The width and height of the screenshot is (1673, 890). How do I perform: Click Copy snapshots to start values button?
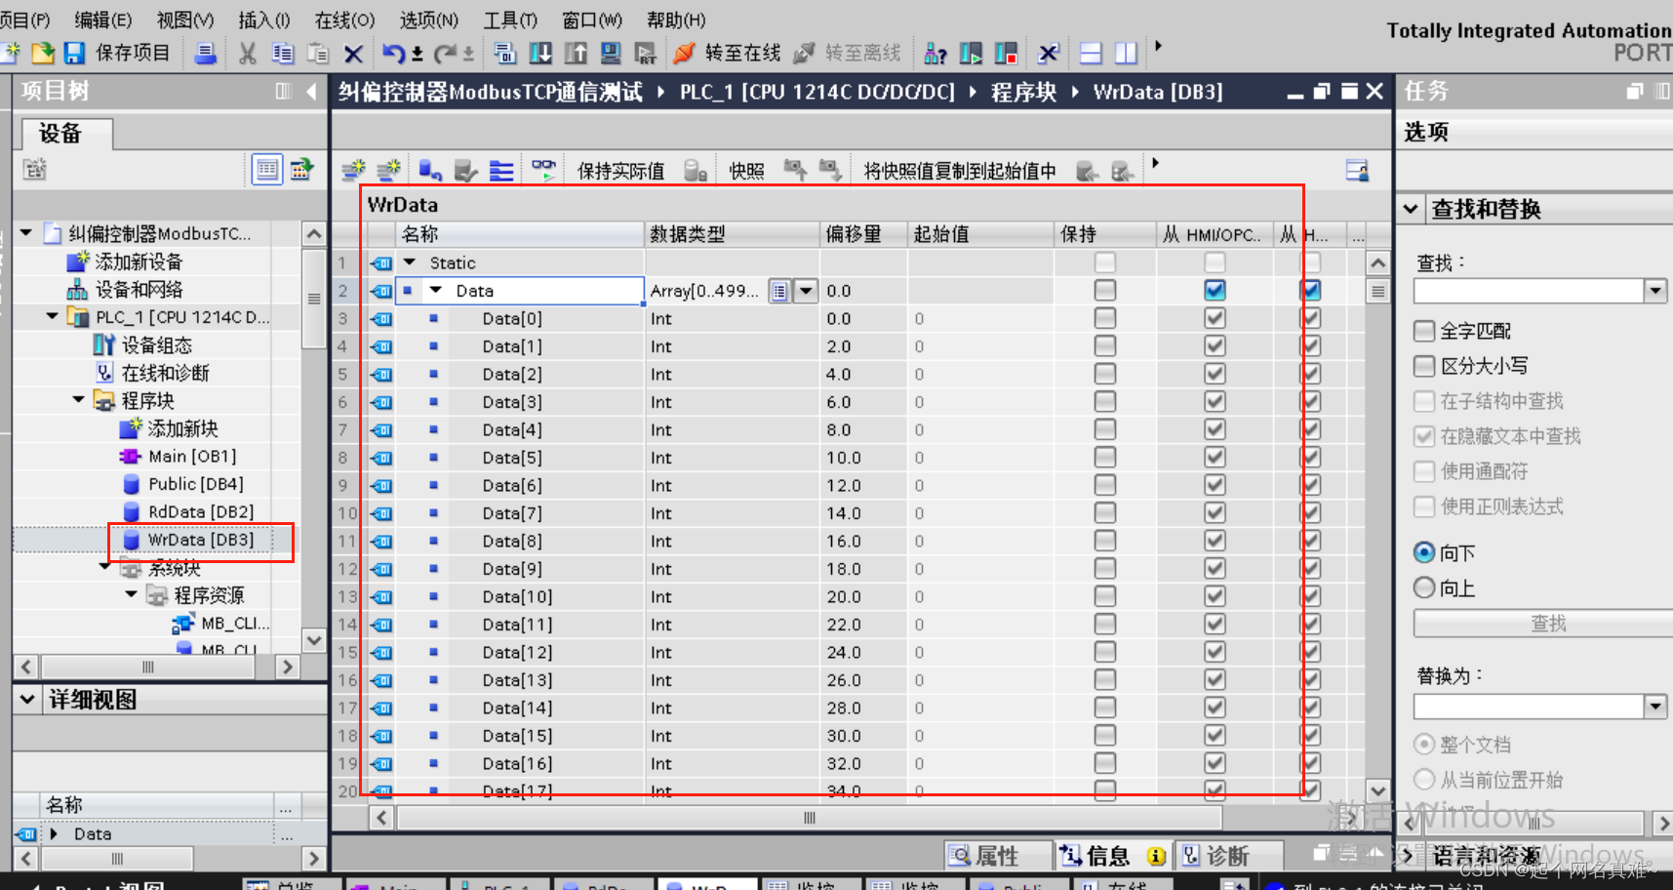click(960, 172)
